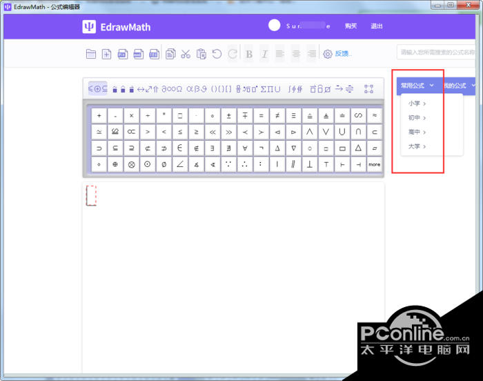Expand the 常用公式 dropdown

417,86
